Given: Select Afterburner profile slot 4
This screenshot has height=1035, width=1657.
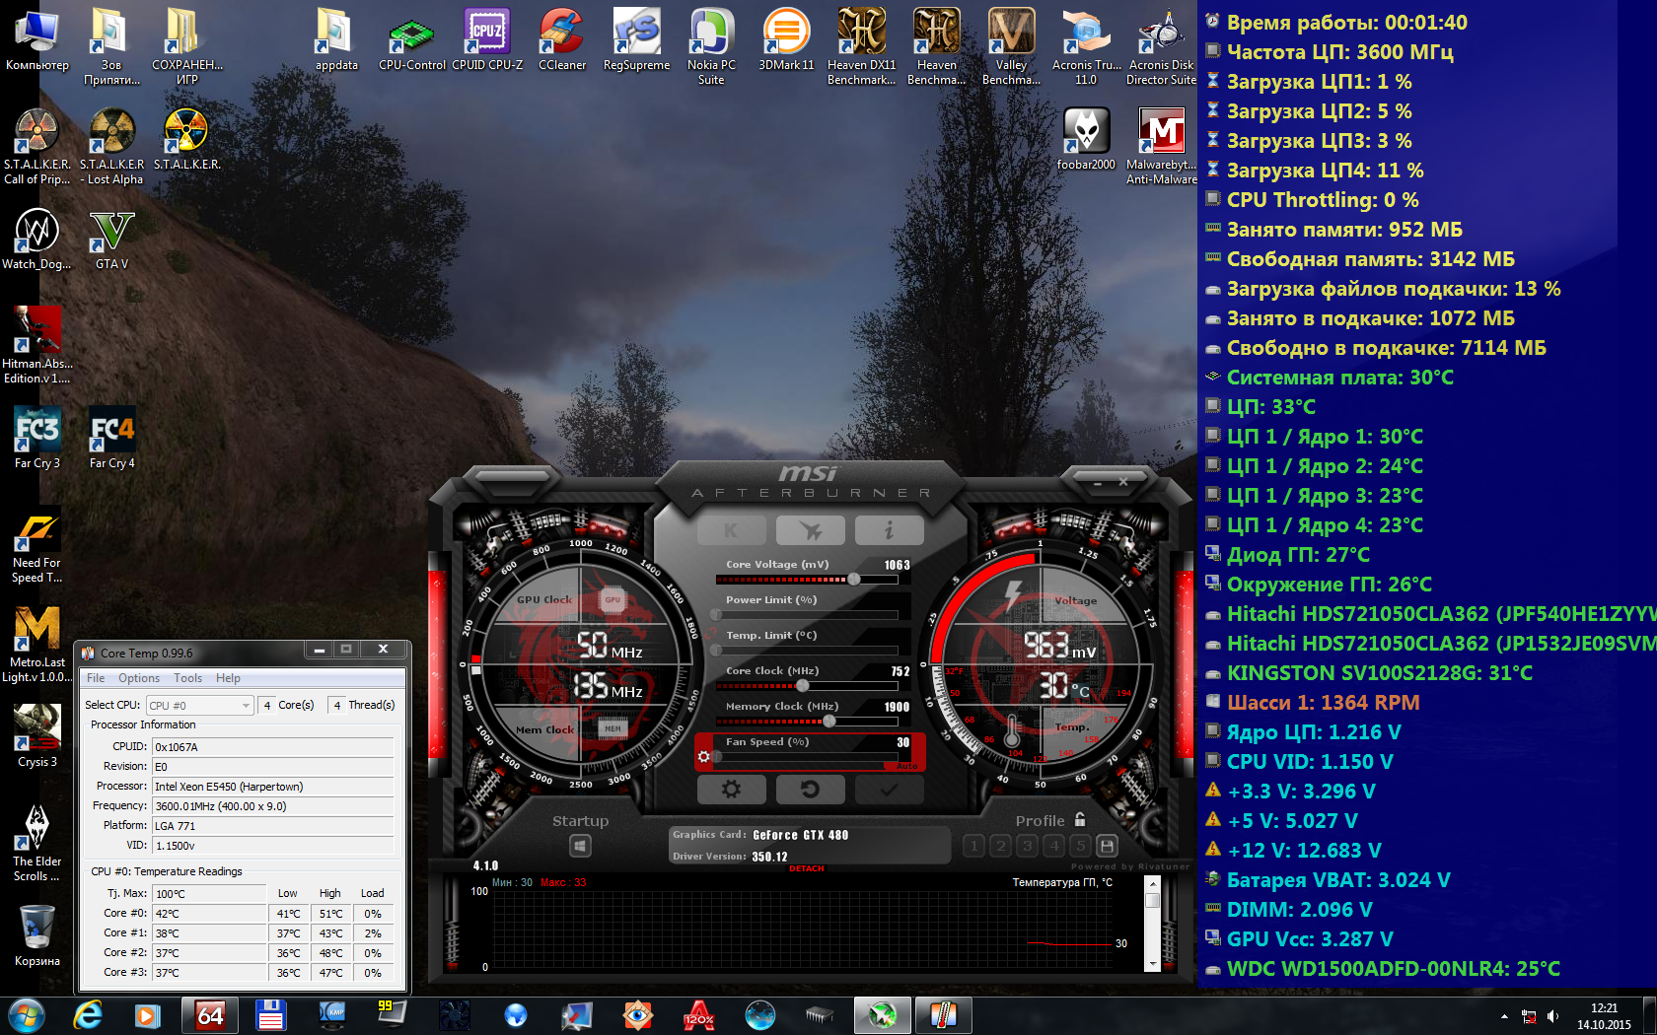Looking at the screenshot, I should pos(1054,846).
